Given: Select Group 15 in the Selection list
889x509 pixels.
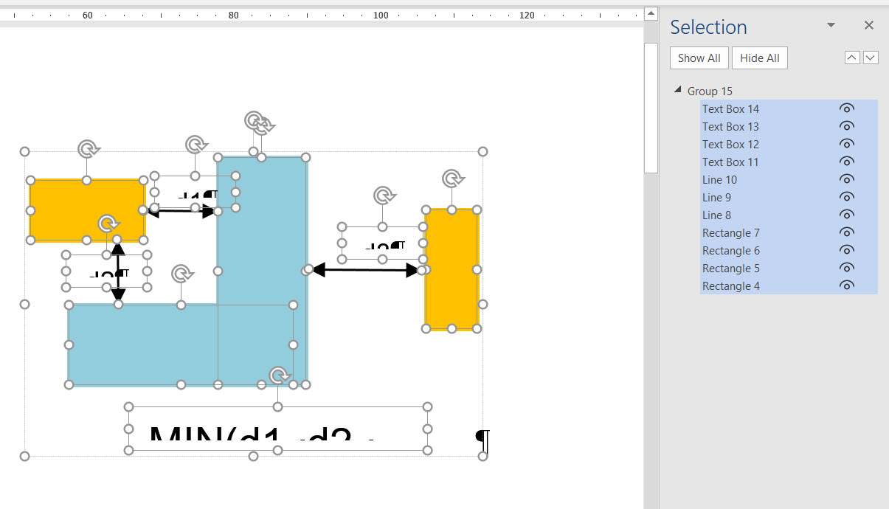Looking at the screenshot, I should coord(710,91).
